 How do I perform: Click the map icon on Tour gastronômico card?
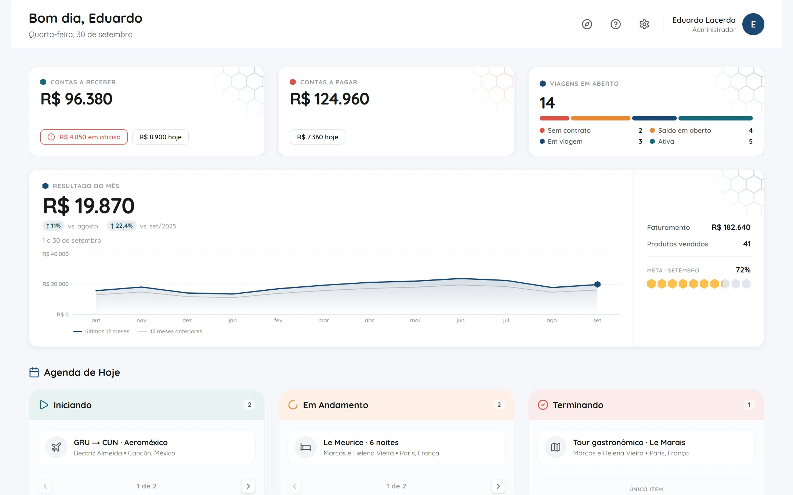[555, 447]
